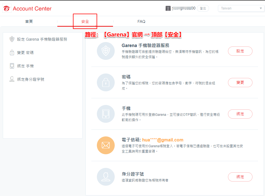The height and width of the screenshot is (196, 265).
Task: Click the Garena logo icon
Action: pyautogui.click(x=7, y=8)
